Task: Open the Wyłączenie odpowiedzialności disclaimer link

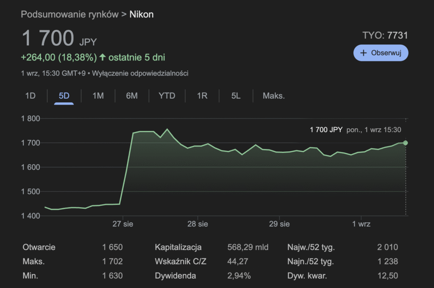Action: (x=140, y=73)
